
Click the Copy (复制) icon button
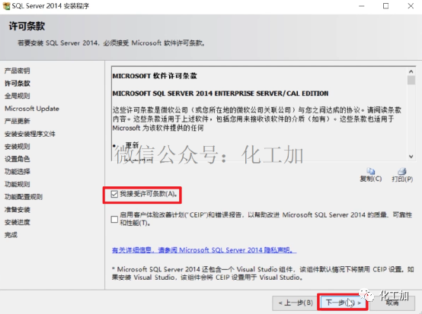(371, 175)
